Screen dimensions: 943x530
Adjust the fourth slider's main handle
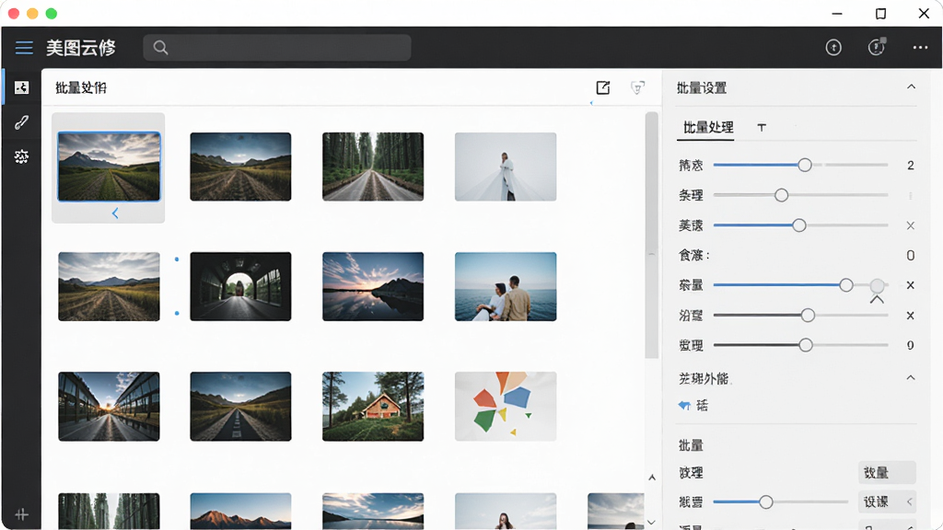pyautogui.click(x=846, y=285)
